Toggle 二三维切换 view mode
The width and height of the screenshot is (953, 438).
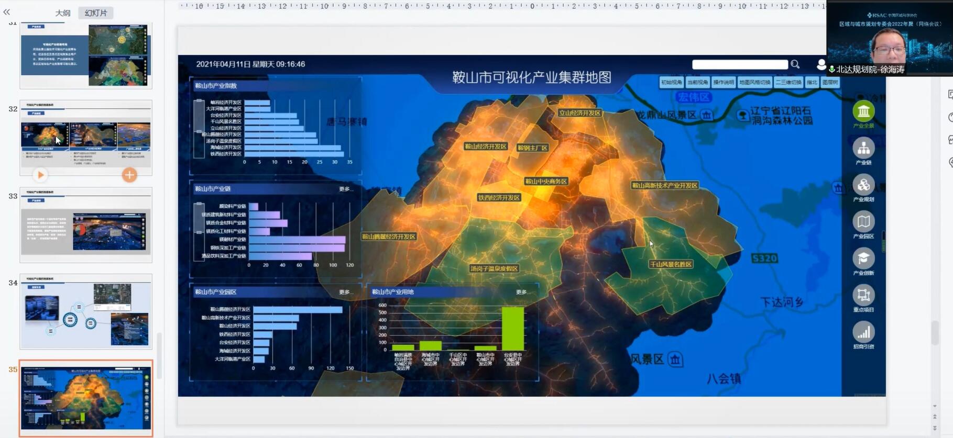tap(788, 82)
